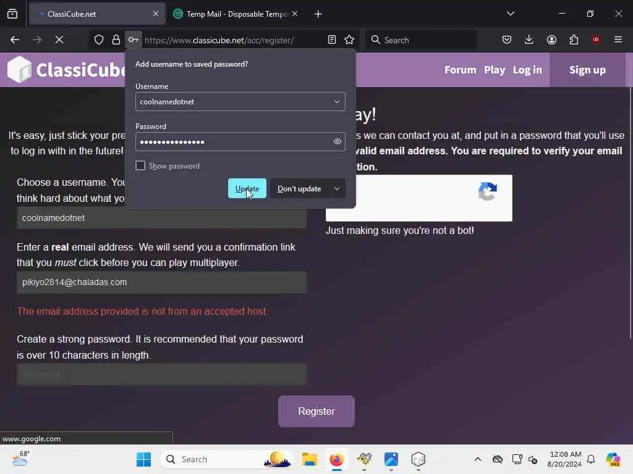
Task: Open the Firefox application menu
Action: 618,39
